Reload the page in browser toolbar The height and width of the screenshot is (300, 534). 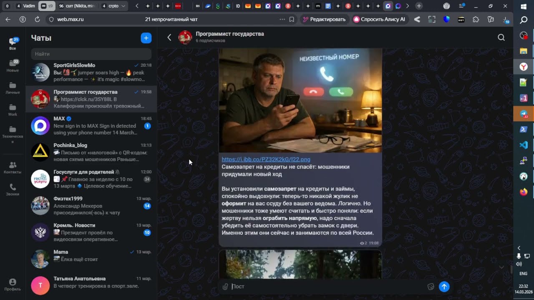point(37,19)
